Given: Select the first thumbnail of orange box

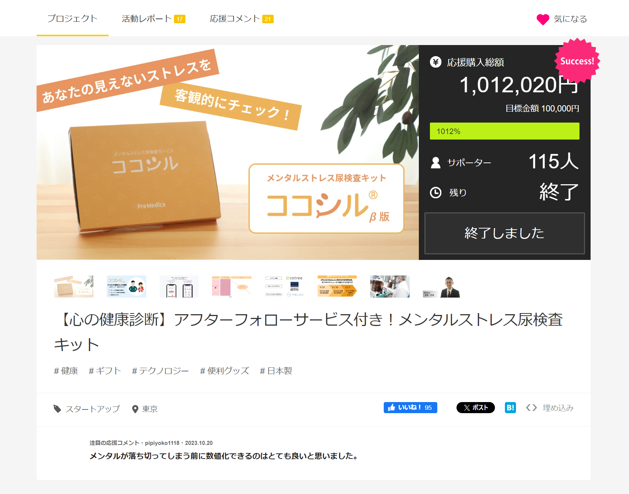Looking at the screenshot, I should tap(74, 287).
